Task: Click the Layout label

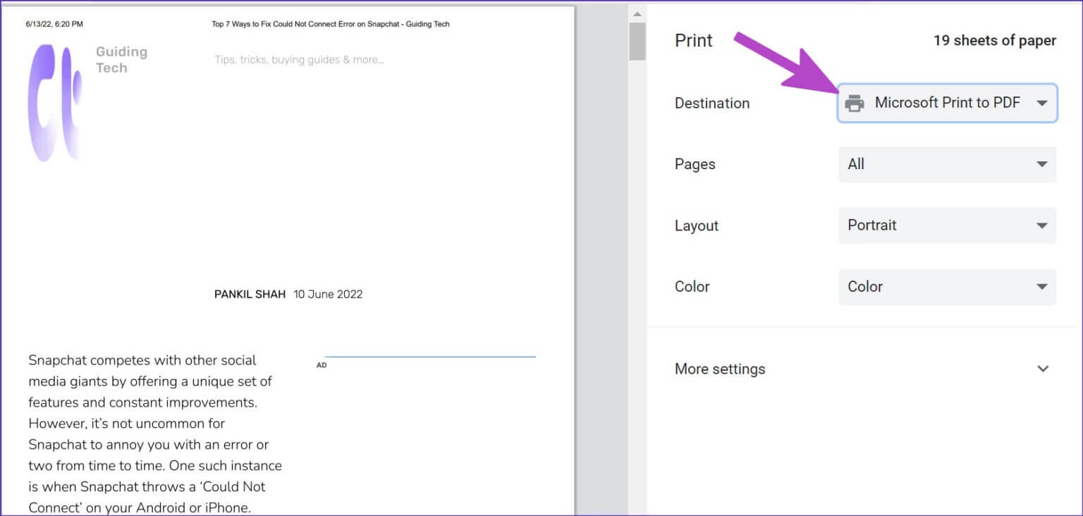Action: click(x=697, y=226)
